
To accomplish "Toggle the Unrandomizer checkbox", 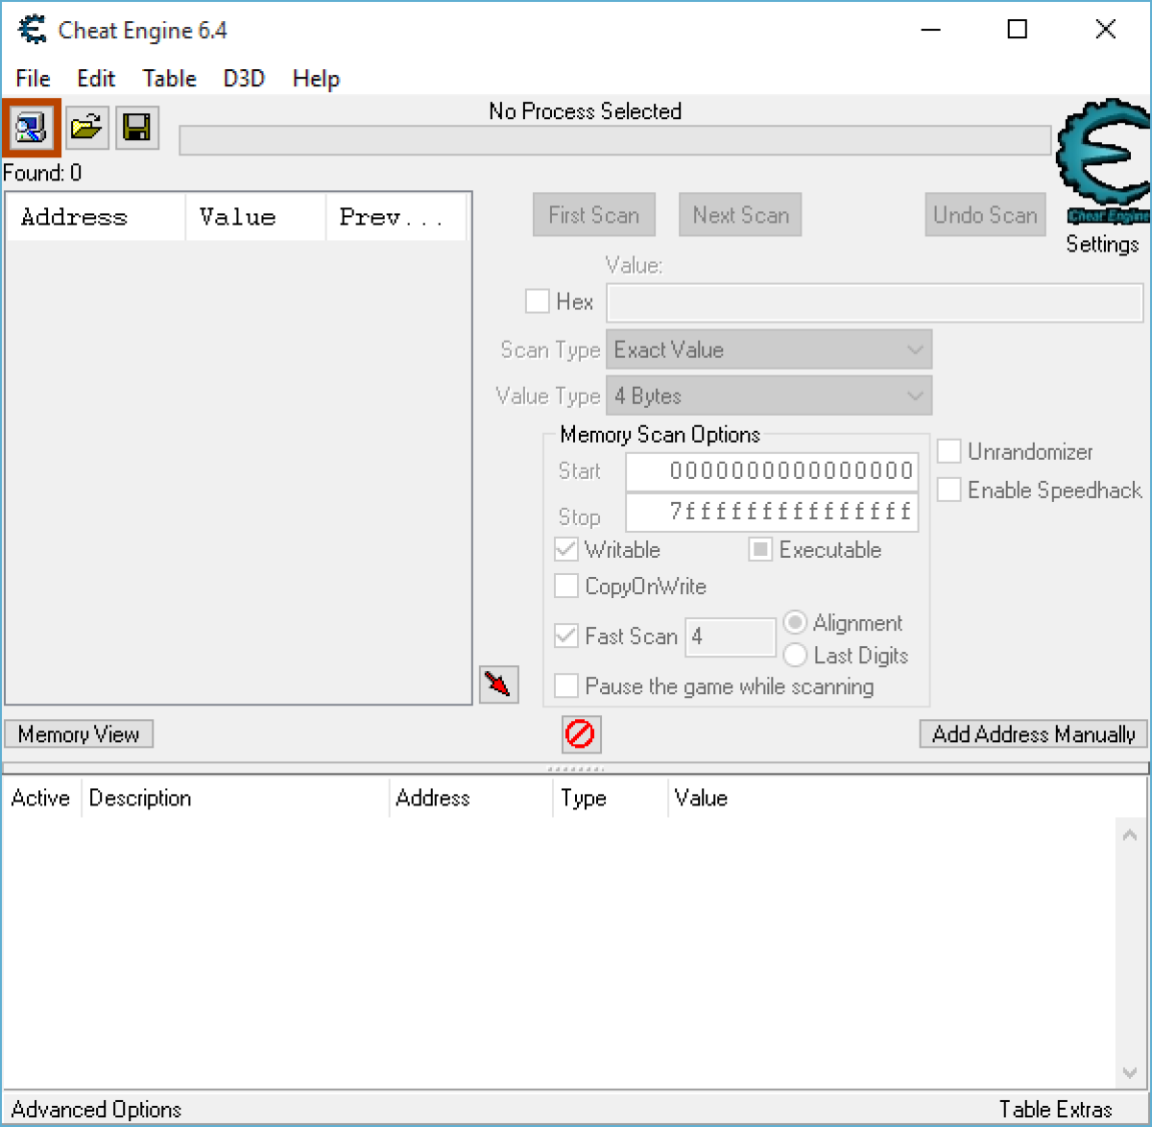I will (x=948, y=451).
